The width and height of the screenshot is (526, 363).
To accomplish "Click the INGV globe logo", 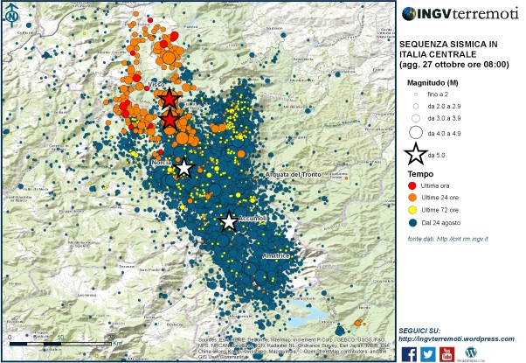I will click(x=409, y=14).
